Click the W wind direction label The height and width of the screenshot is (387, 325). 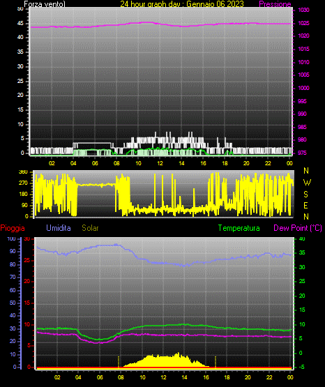(307, 183)
